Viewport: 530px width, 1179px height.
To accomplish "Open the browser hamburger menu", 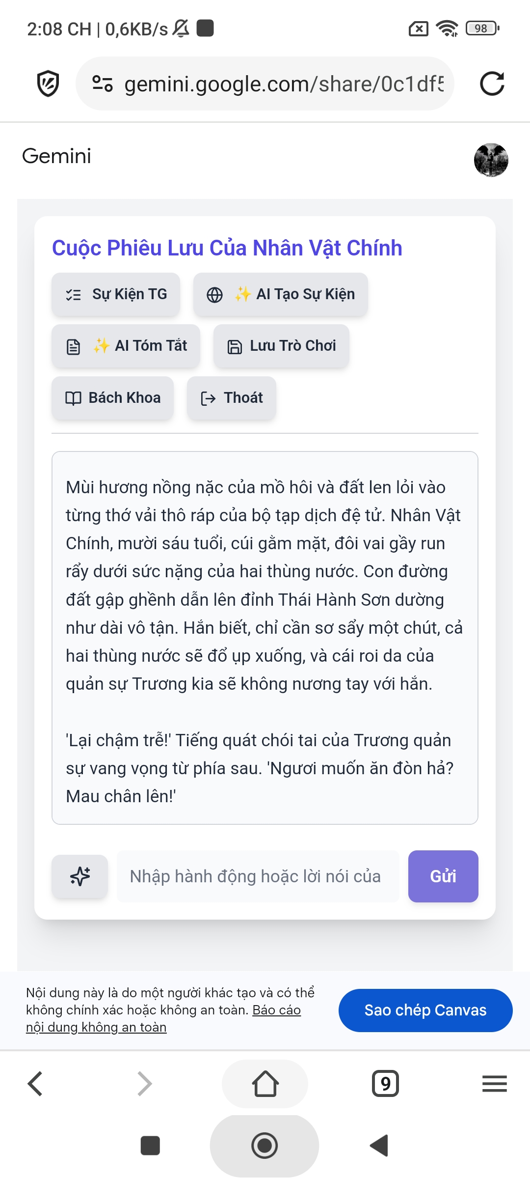I will click(494, 1084).
